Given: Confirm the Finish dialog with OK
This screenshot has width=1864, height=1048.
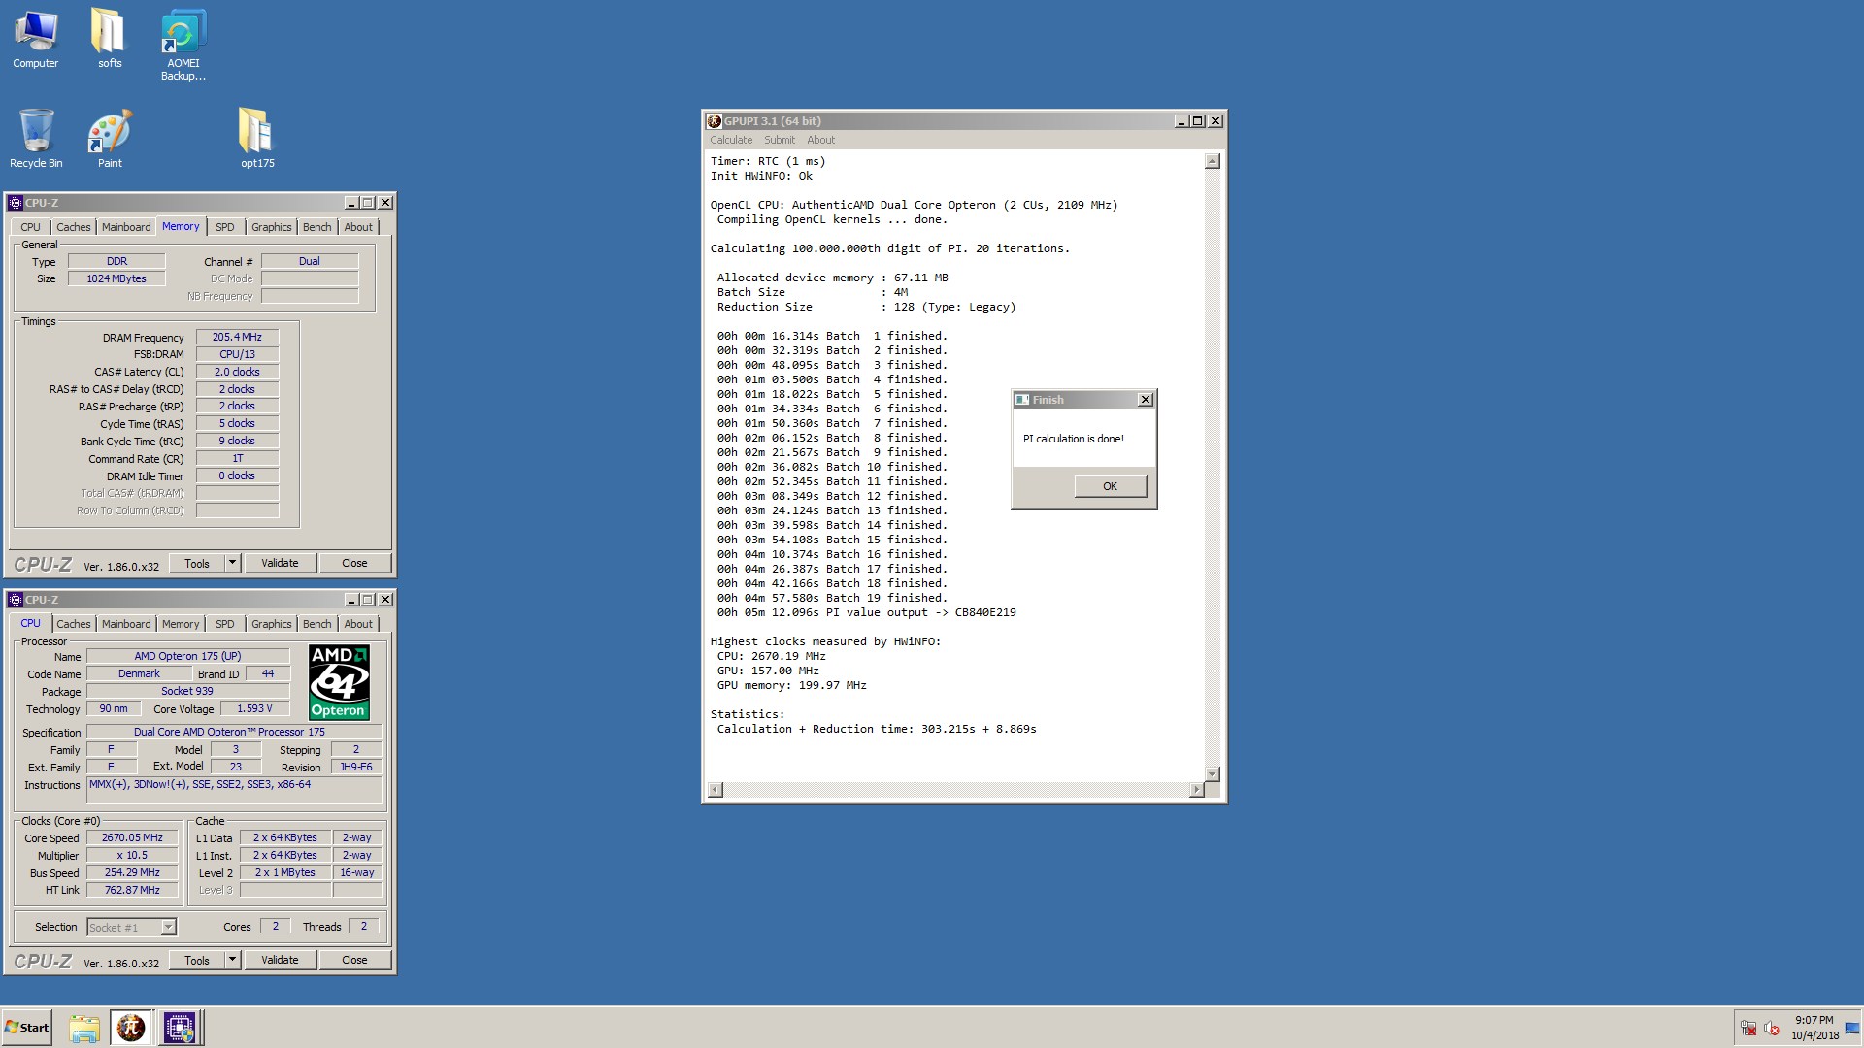Looking at the screenshot, I should coord(1110,486).
